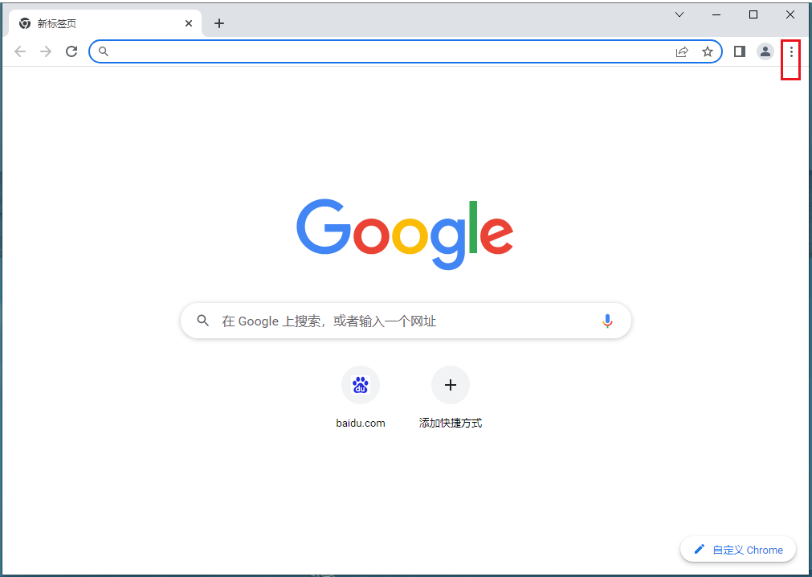This screenshot has width=812, height=577.
Task: Start voice search with microphone icon
Action: click(607, 321)
